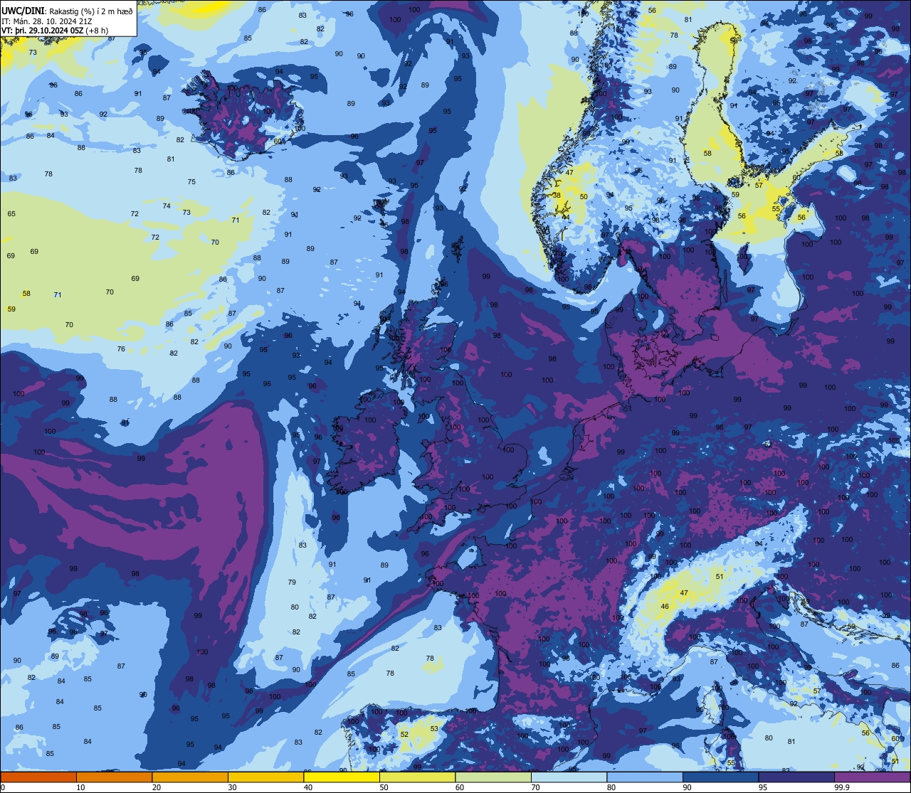Click the "IT: Mán. 28. 10. 2024 21Z" line

tap(46, 21)
